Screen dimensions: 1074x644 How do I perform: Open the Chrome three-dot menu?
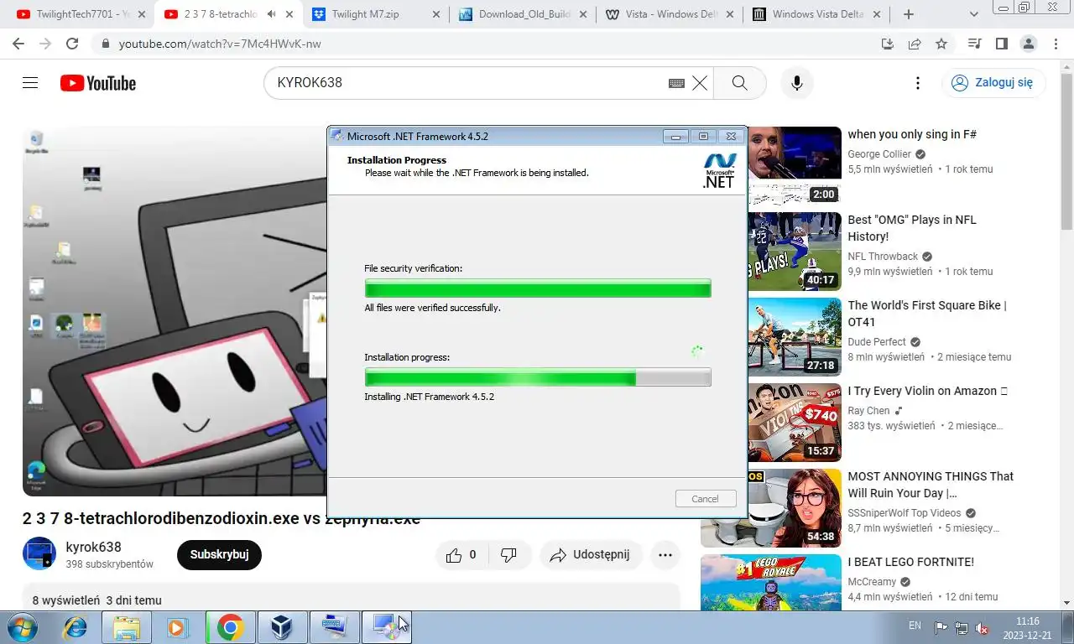[x=1055, y=44]
